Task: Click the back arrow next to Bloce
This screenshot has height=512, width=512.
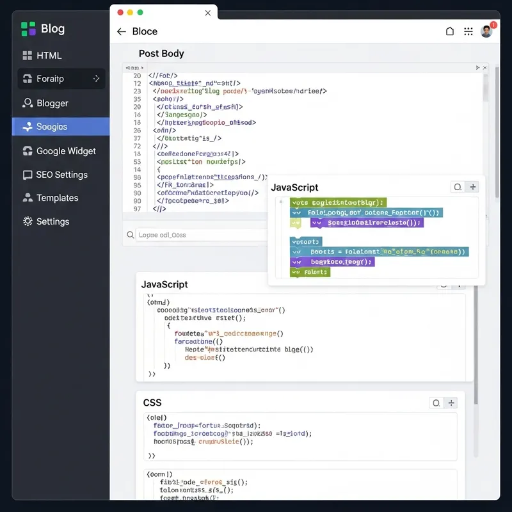Action: (121, 31)
